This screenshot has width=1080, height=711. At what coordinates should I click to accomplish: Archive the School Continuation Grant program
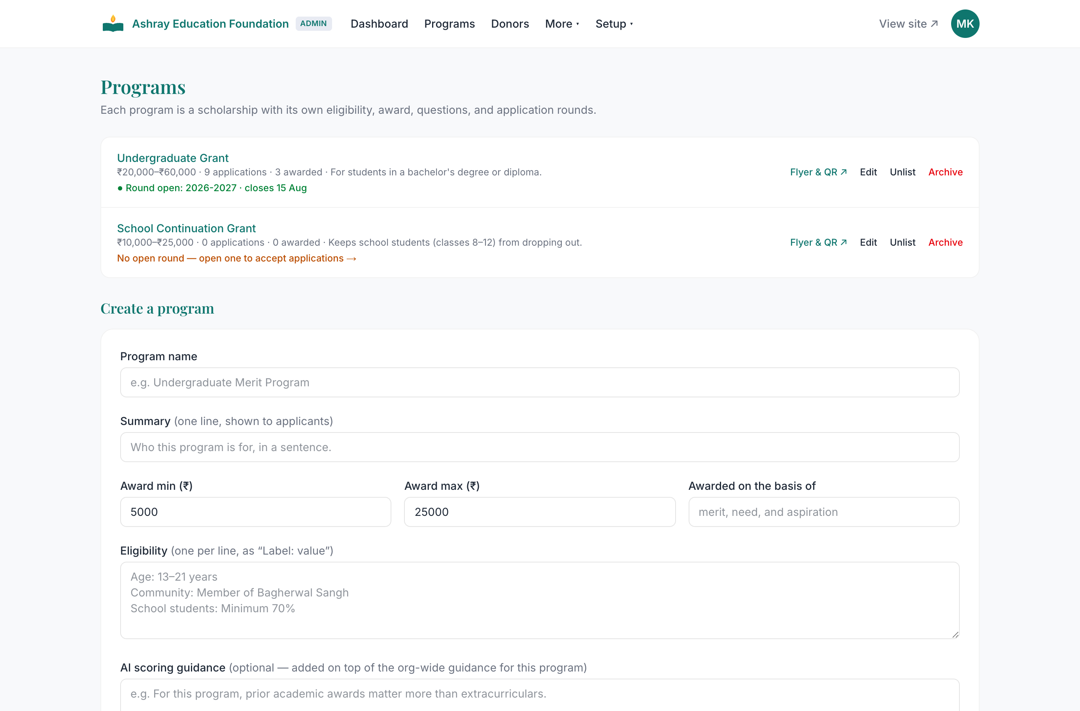(945, 242)
